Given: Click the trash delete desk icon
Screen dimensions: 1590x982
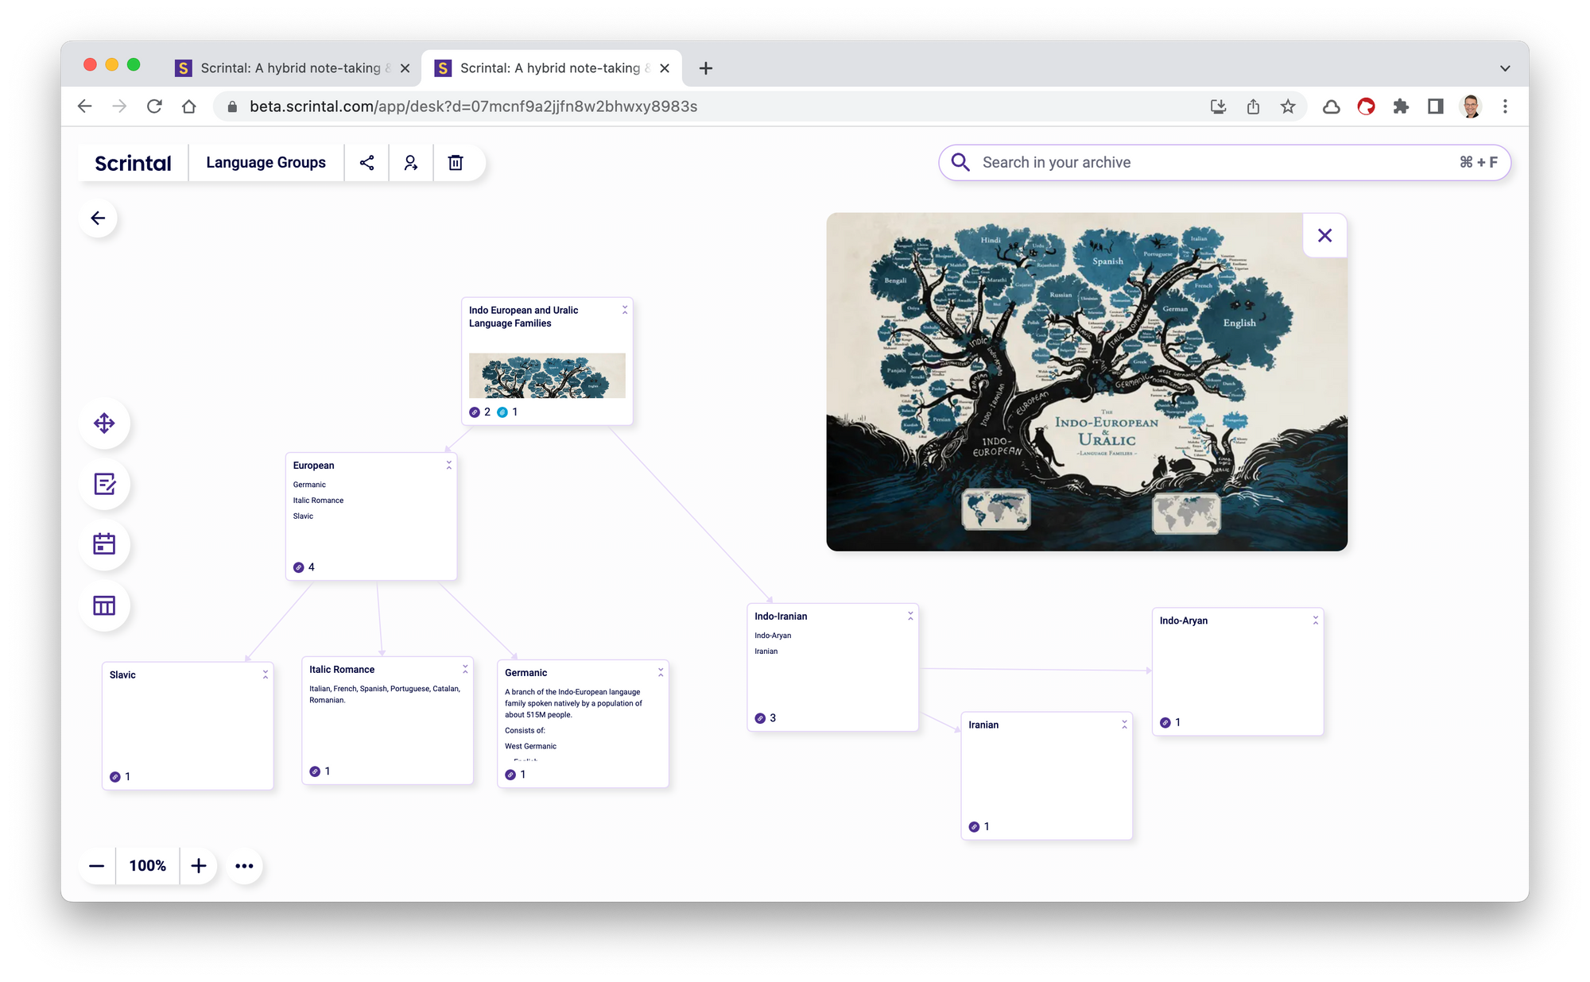Looking at the screenshot, I should [x=456, y=163].
